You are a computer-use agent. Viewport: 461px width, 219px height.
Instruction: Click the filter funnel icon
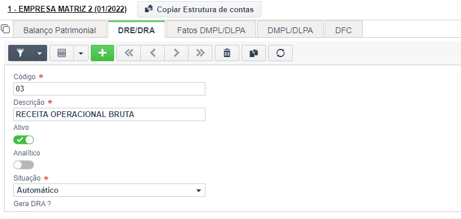click(x=20, y=53)
